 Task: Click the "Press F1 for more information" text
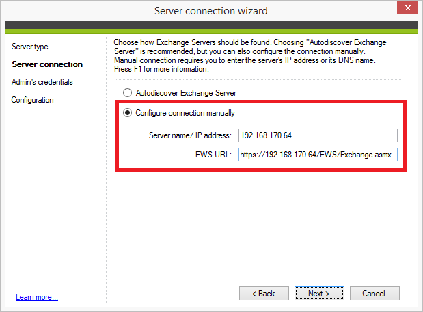pos(161,69)
